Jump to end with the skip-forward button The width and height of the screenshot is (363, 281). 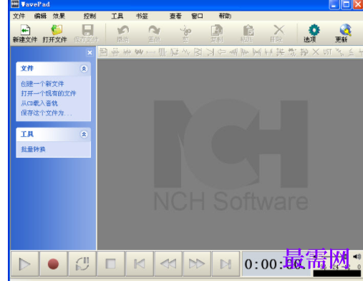click(226, 264)
